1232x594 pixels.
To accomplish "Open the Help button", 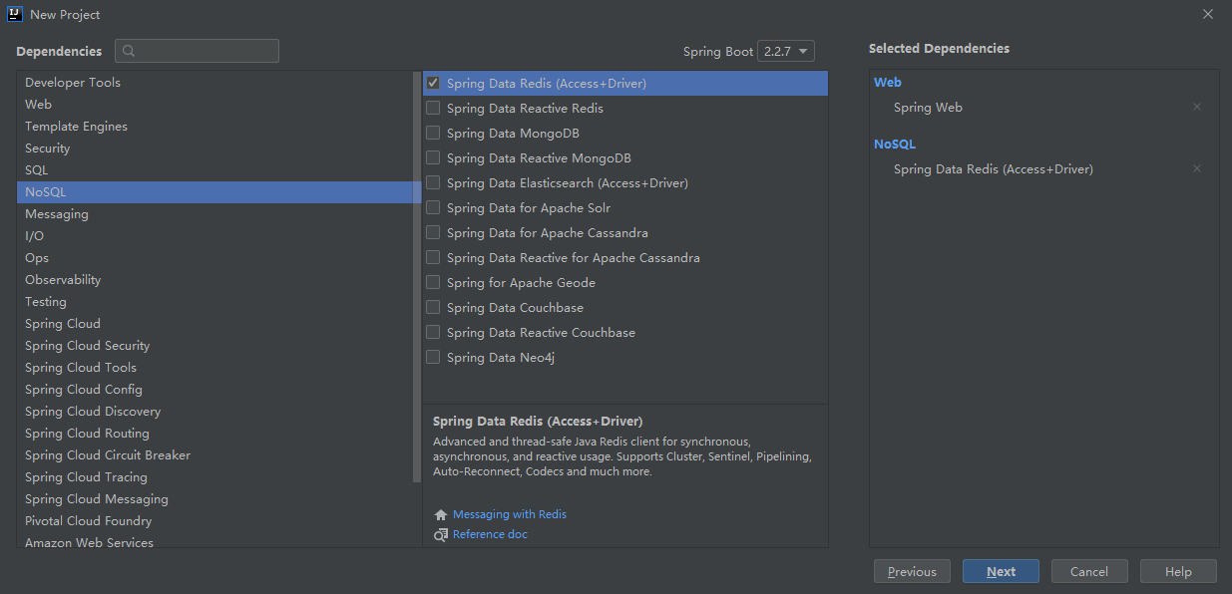I will click(1178, 571).
